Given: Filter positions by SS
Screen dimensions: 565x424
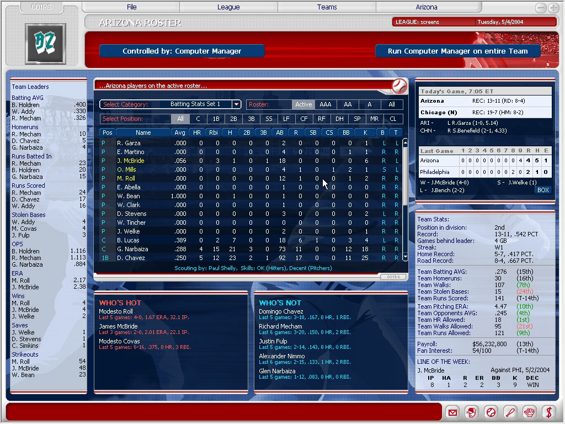Looking at the screenshot, I should click(269, 119).
